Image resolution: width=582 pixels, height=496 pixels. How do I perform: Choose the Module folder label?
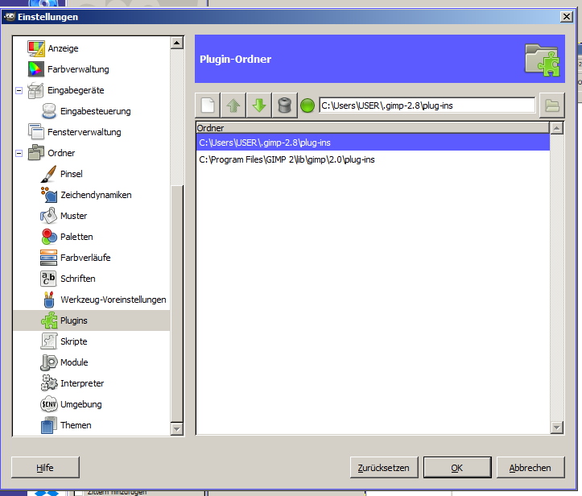pyautogui.click(x=74, y=362)
